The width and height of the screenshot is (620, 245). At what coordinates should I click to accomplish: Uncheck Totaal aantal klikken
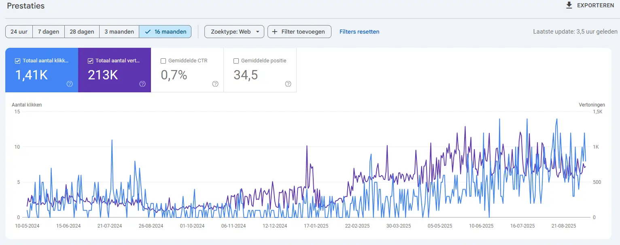click(17, 60)
